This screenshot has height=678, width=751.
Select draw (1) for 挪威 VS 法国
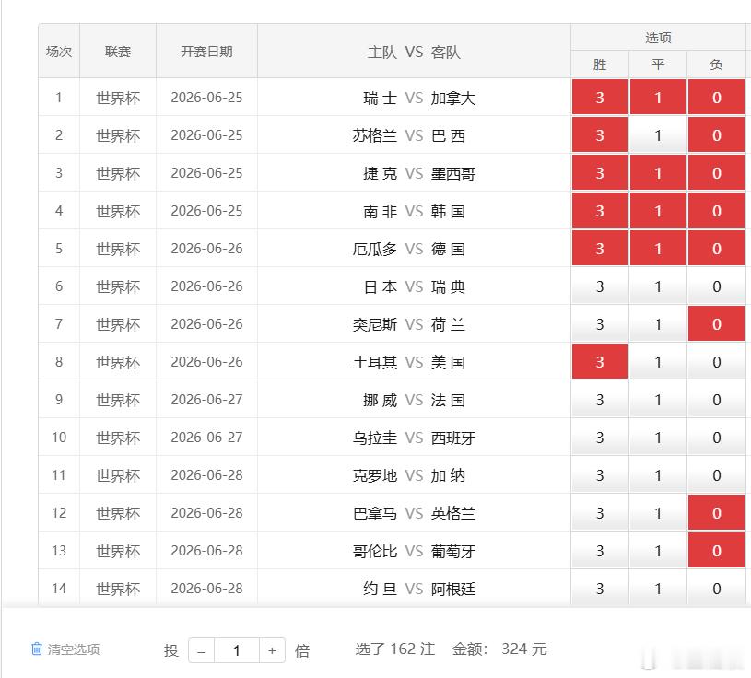pyautogui.click(x=658, y=400)
